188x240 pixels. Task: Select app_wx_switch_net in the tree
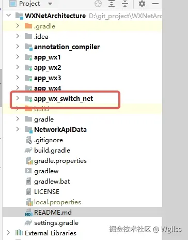point(64,99)
